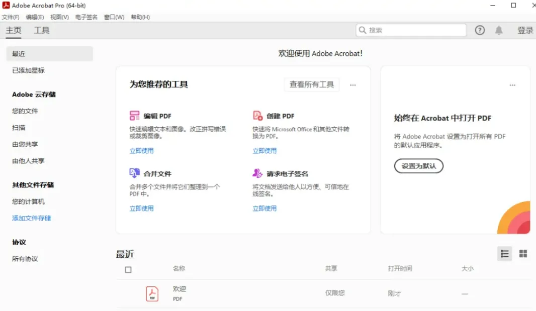536x311 pixels.
Task: Click the search magnifier icon
Action: click(363, 30)
